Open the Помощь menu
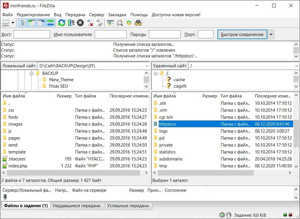Screen dimensions: 300x219 click(139, 15)
